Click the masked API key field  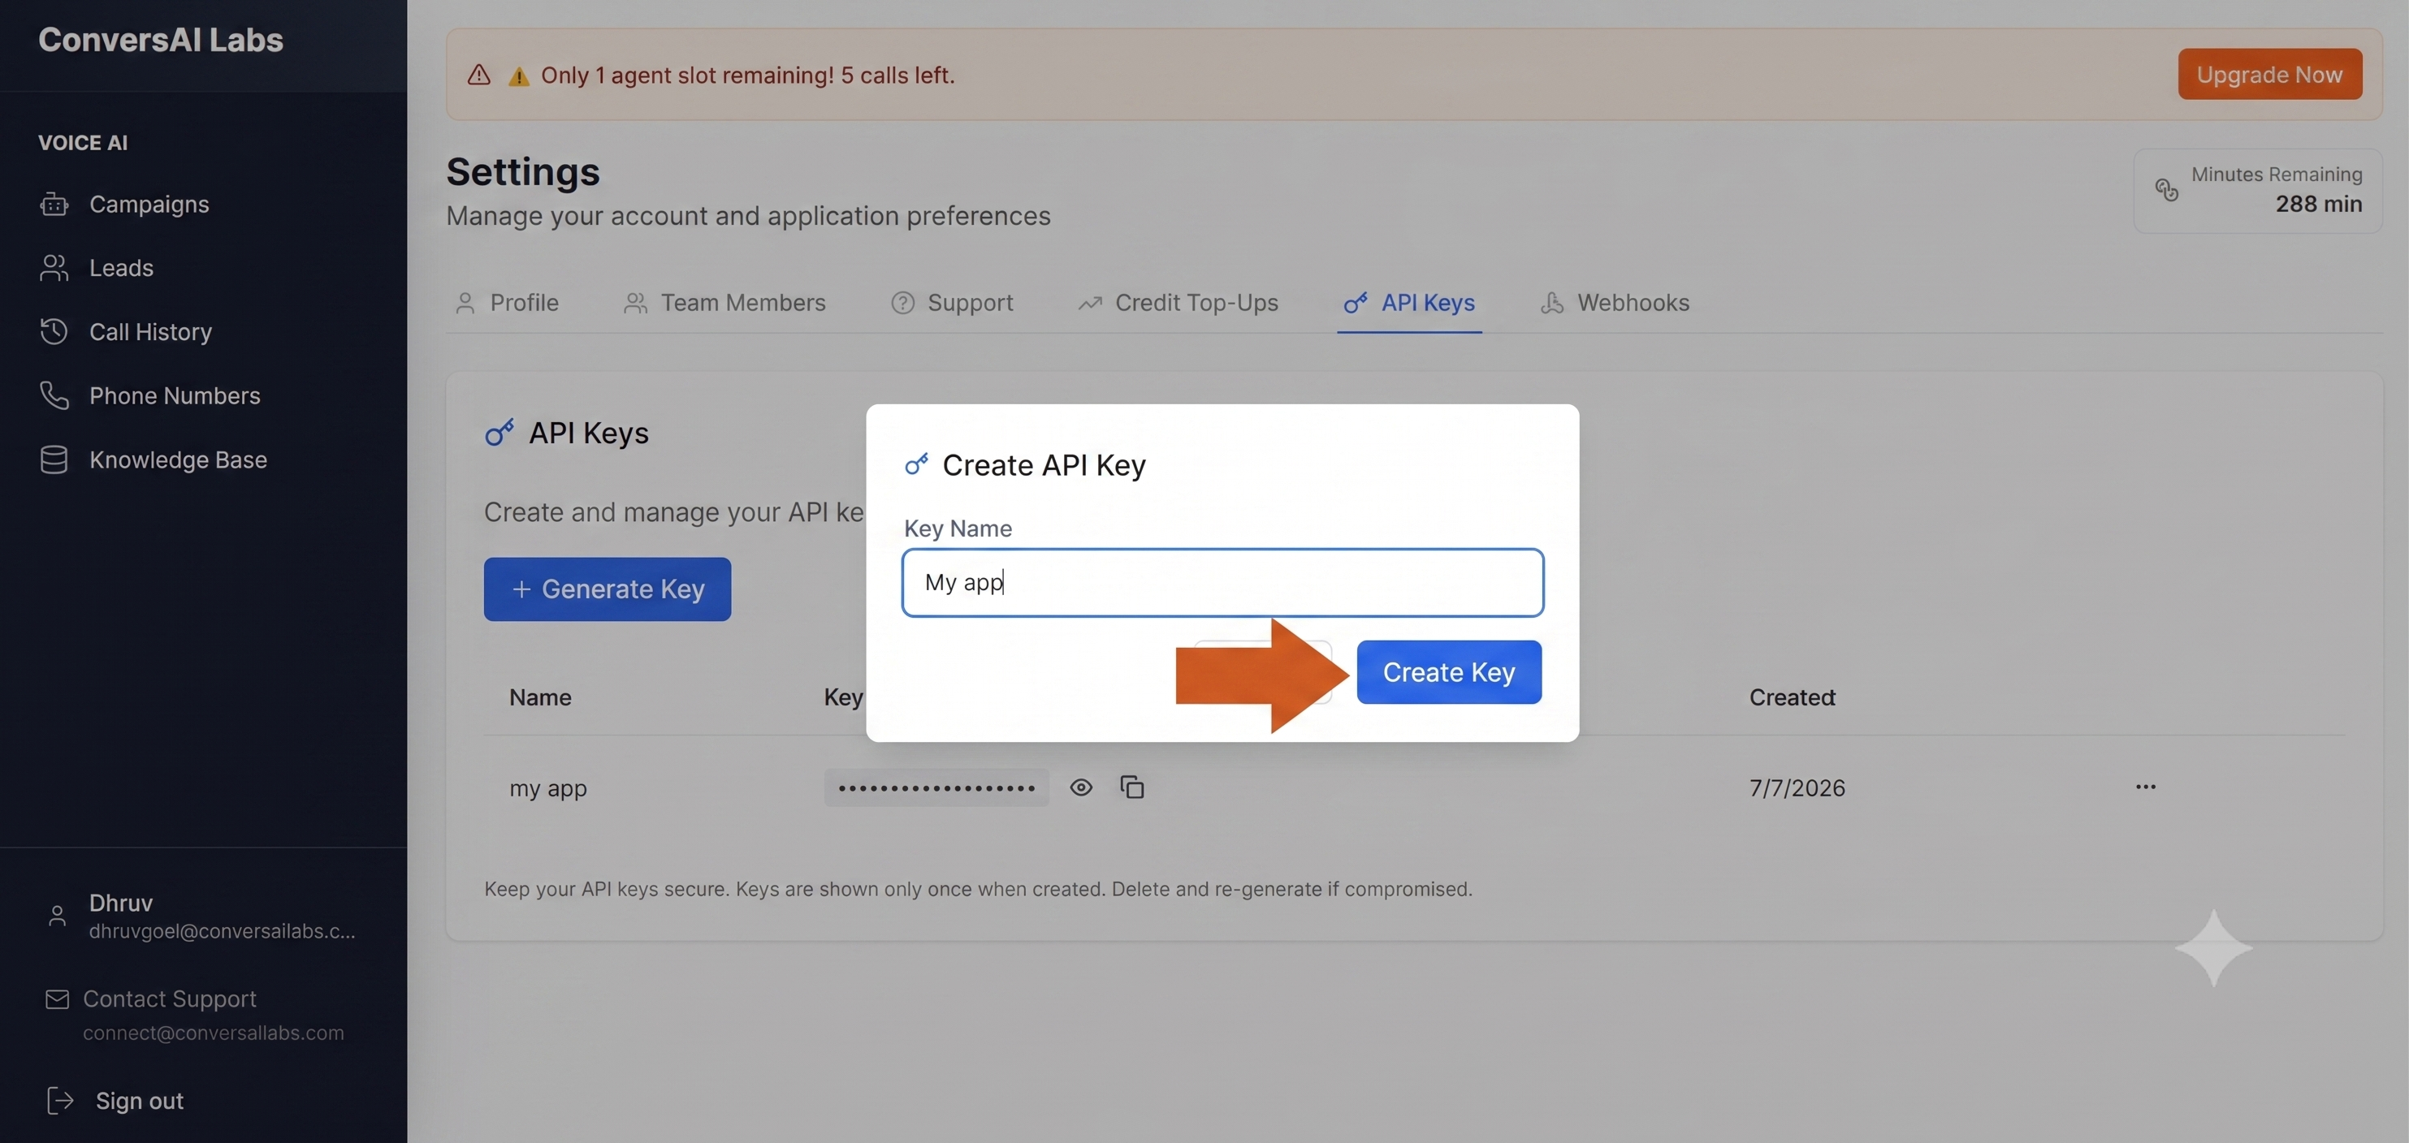936,787
